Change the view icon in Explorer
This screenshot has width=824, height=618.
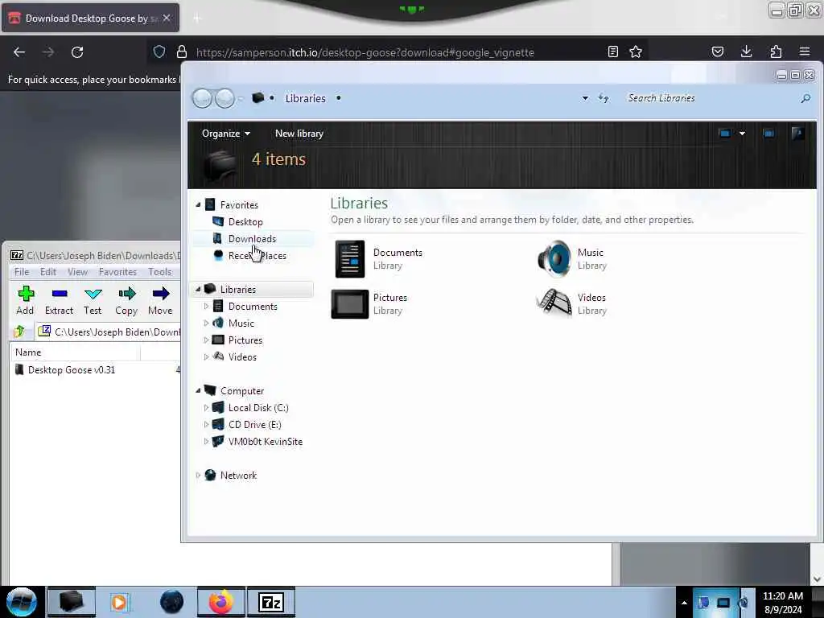tap(725, 134)
